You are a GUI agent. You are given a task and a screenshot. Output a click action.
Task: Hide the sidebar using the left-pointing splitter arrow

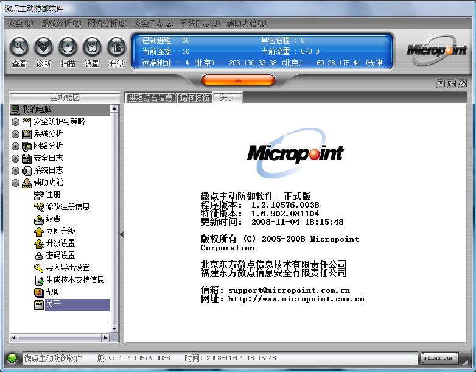pos(122,234)
